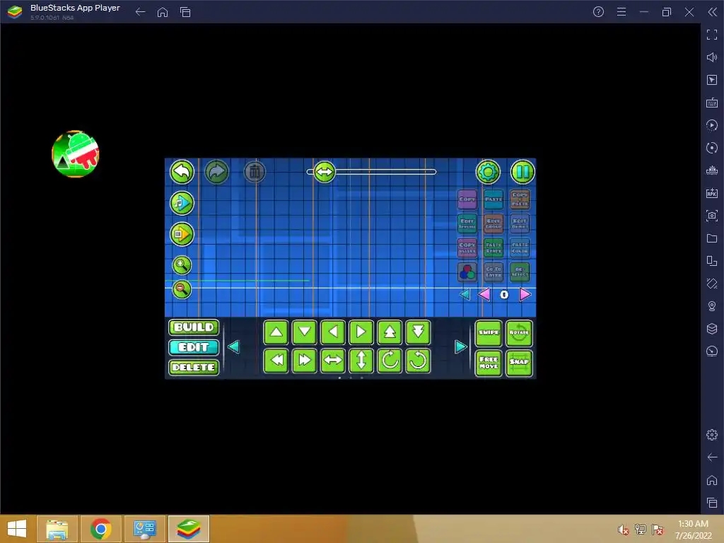Rotate object clockwise
Screen dimensions: 724x543
390,360
